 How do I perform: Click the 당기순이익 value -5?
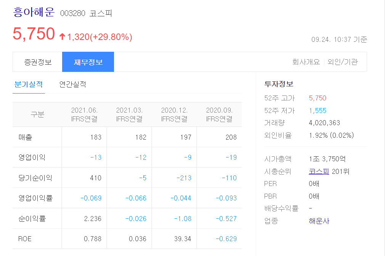pos(143,178)
